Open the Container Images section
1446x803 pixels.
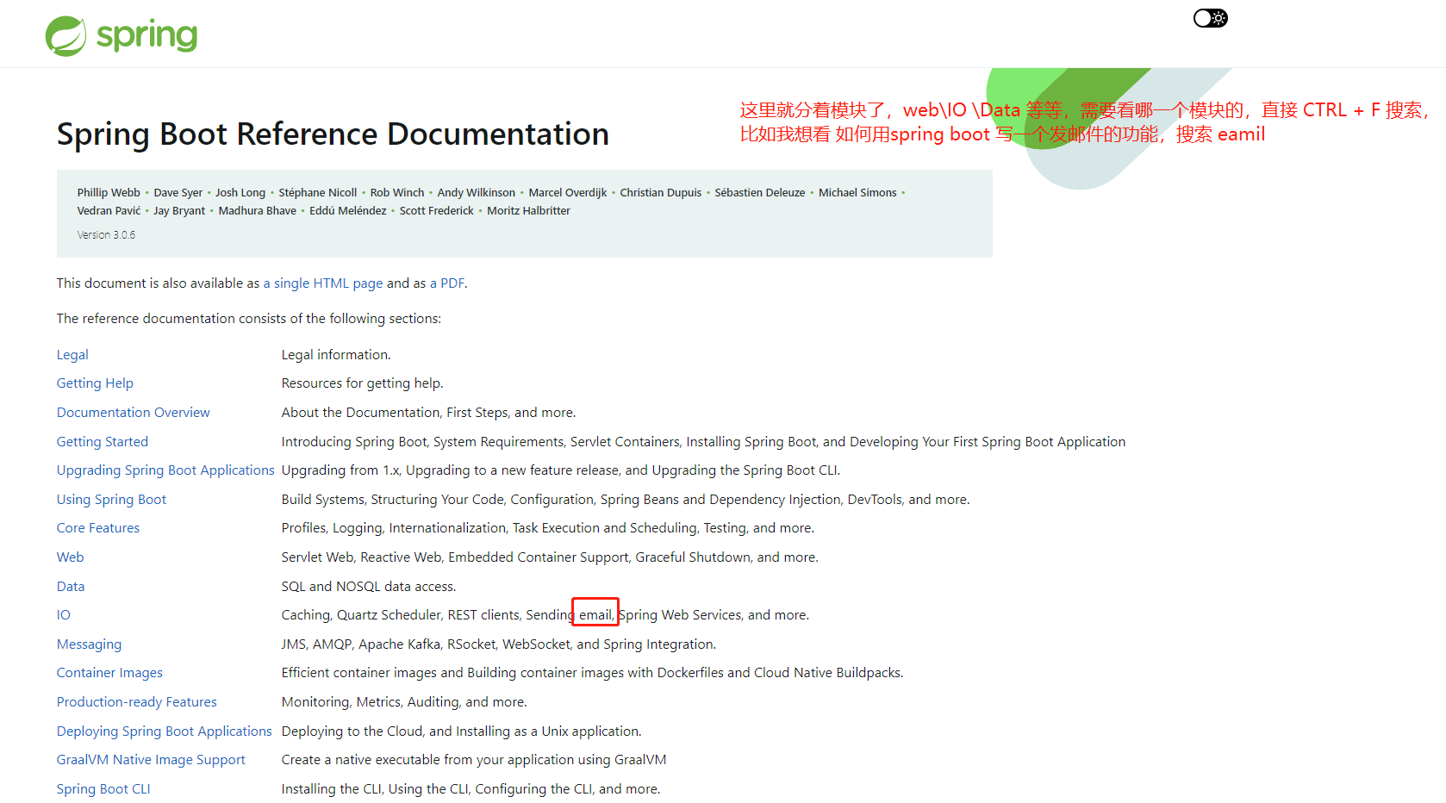[109, 673]
